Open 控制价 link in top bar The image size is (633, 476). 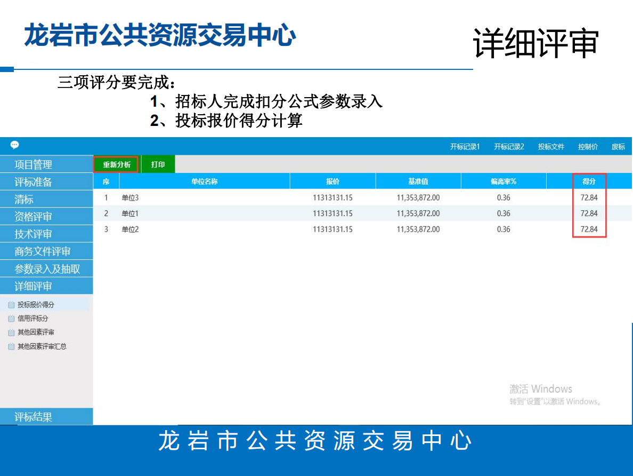(x=588, y=147)
